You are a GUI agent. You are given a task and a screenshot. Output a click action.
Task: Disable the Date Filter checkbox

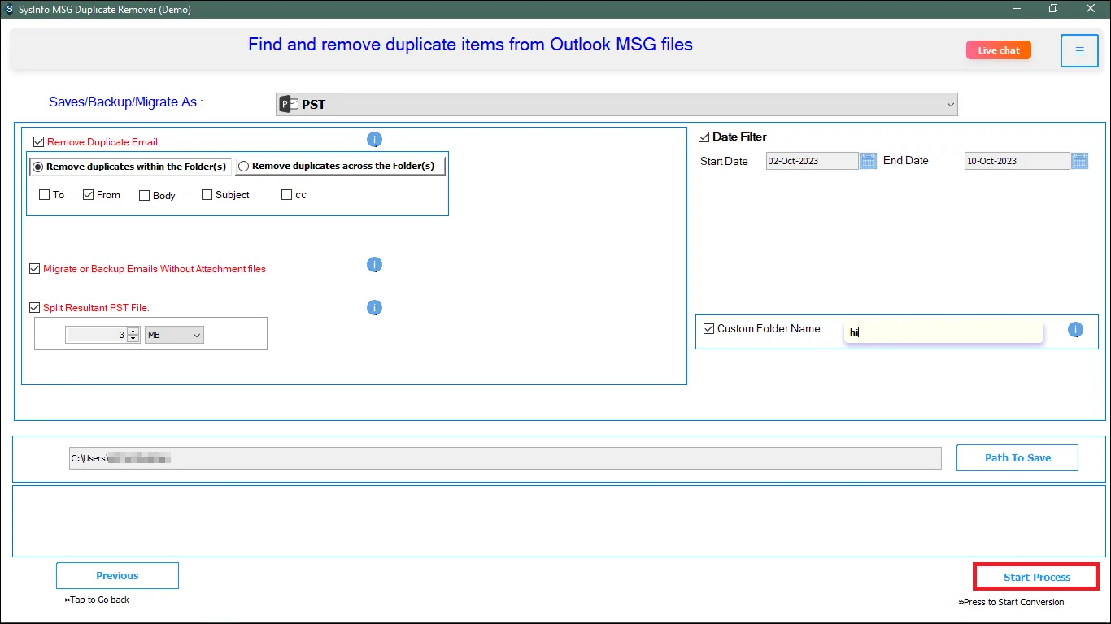704,137
